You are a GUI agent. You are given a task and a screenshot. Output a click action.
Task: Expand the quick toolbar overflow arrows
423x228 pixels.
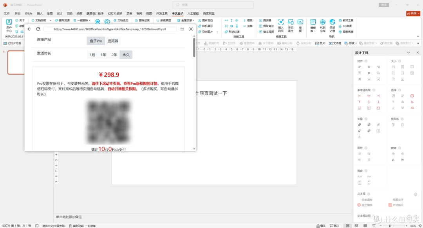coord(418,43)
